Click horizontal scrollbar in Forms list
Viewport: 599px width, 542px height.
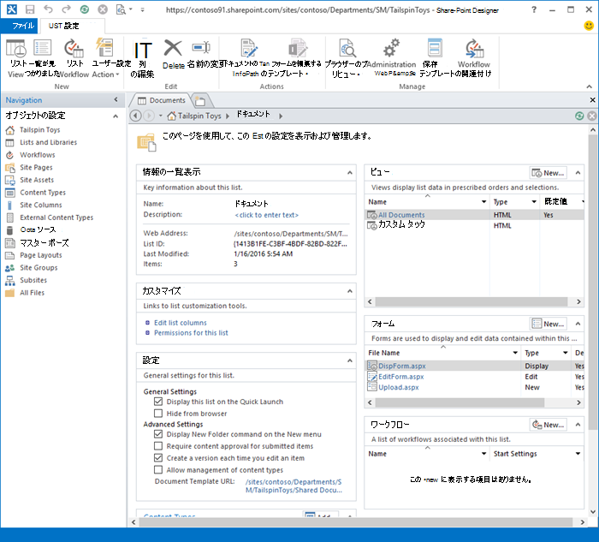(460, 402)
